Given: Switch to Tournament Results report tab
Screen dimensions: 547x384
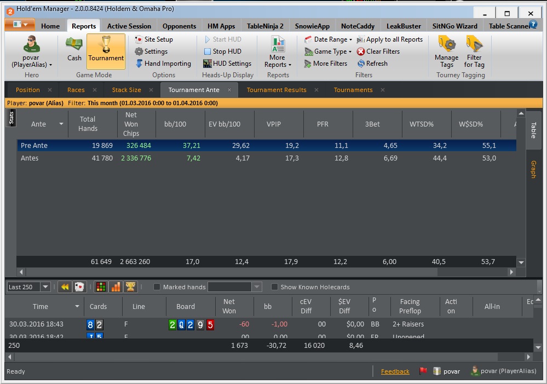Looking at the screenshot, I should [277, 90].
